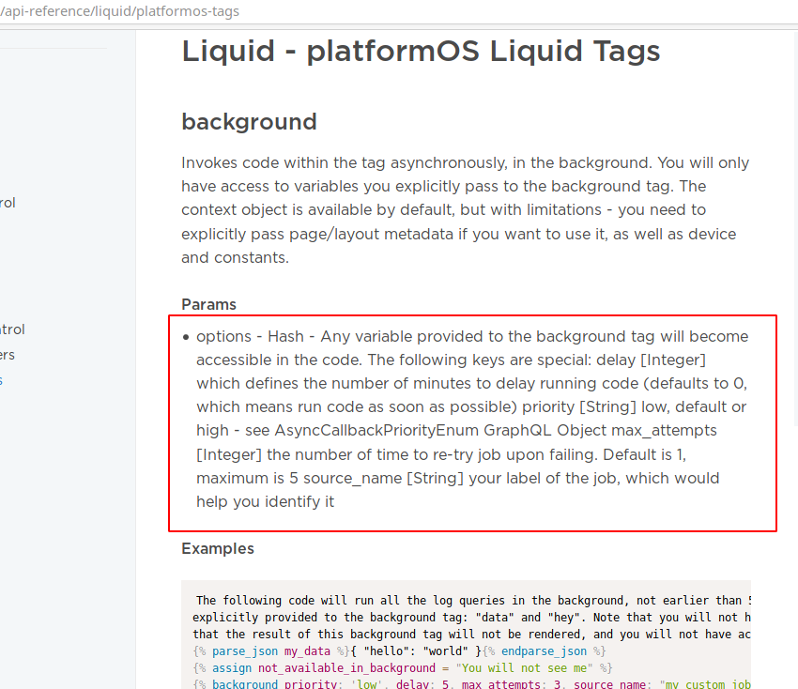
Task: Click the "Examples" heading
Action: pos(217,548)
